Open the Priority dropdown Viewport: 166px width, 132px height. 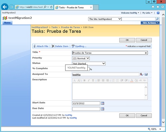81,58
